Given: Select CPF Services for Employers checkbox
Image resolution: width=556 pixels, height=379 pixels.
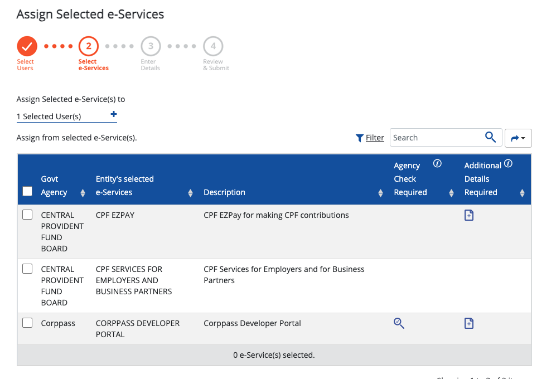Looking at the screenshot, I should pyautogui.click(x=27, y=269).
